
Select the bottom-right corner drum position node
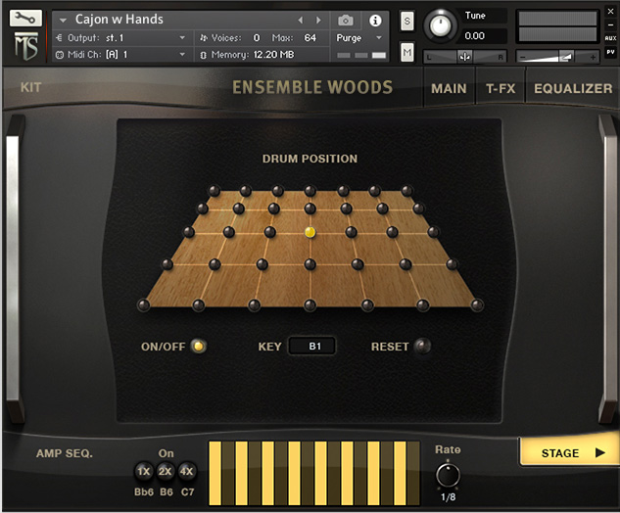point(477,305)
